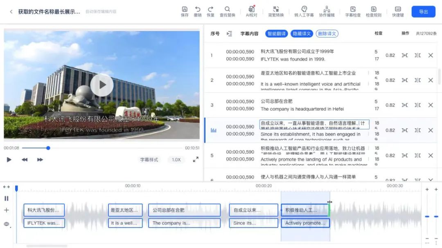Click the 智能翻译 smart translate button
The width and height of the screenshot is (442, 248).
[x=277, y=34]
